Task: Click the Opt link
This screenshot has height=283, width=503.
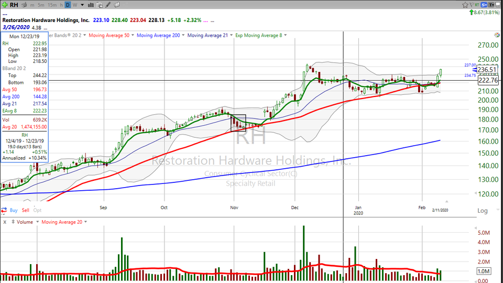Action: coord(37,211)
